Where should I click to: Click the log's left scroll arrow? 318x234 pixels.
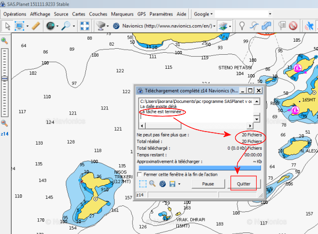tap(142, 126)
